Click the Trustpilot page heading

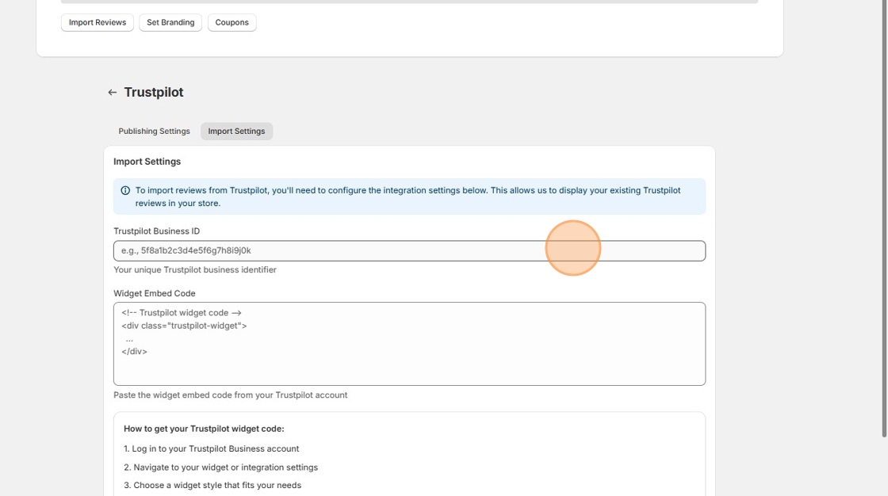pos(154,93)
